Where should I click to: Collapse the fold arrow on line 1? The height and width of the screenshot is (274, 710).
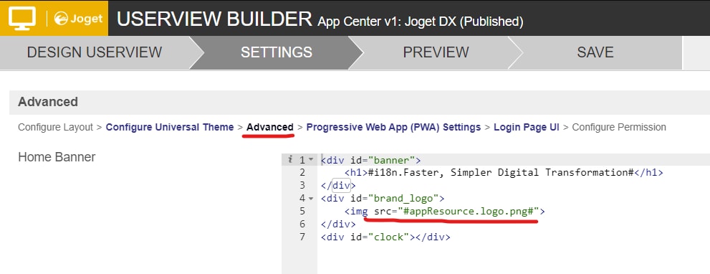point(311,160)
